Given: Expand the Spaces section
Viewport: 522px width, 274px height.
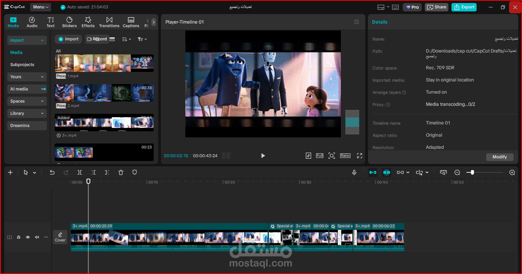Looking at the screenshot, I should coord(27,101).
